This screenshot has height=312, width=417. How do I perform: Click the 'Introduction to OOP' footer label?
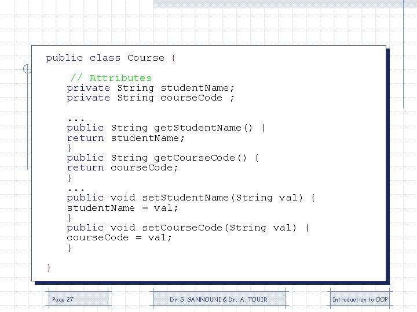pyautogui.click(x=360, y=299)
